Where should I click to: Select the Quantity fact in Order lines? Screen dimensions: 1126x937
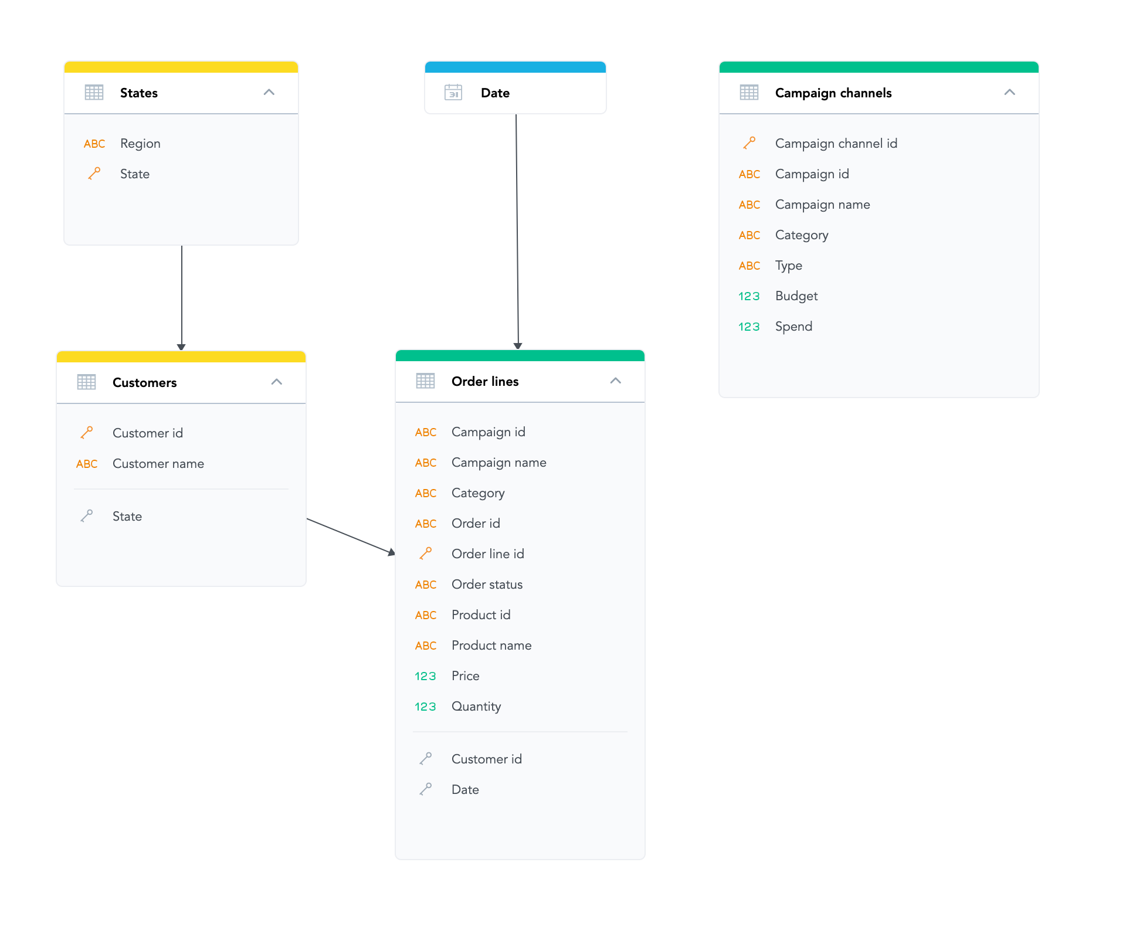(476, 707)
